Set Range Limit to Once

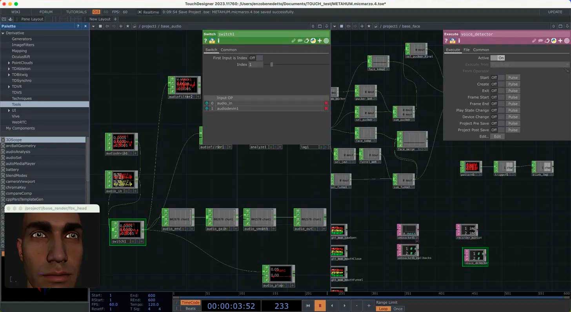pos(398,309)
